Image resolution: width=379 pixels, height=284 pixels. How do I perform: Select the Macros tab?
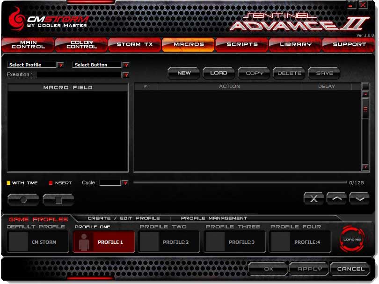tap(189, 44)
